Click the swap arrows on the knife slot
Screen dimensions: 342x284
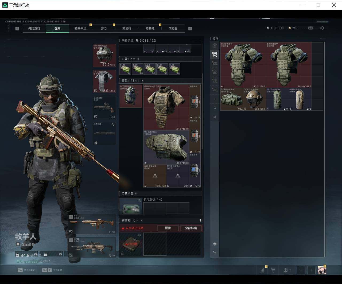click(x=113, y=125)
